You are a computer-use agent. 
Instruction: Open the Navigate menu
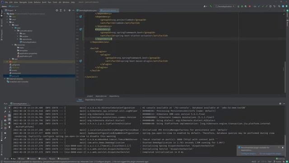pyautogui.click(x=23, y=2)
